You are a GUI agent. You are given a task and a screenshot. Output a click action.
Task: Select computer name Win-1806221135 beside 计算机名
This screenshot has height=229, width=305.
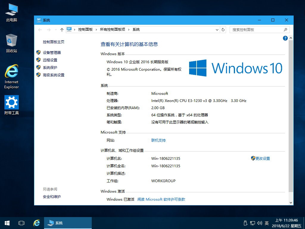point(166,159)
